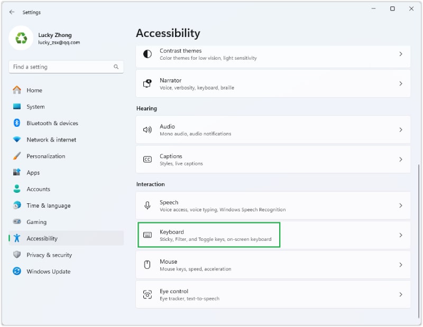Click the Apps icon in sidebar
Image resolution: width=423 pixels, height=327 pixels.
click(17, 172)
